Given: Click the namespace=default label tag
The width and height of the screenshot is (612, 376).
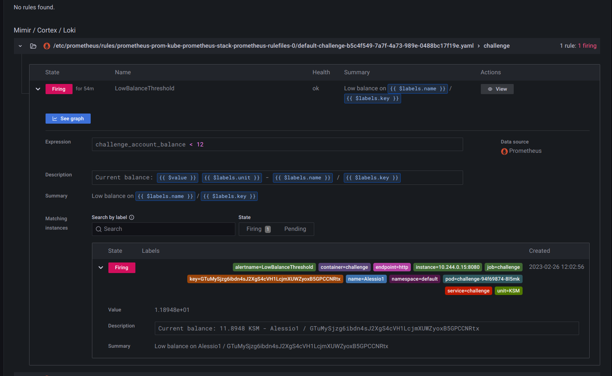Looking at the screenshot, I should pyautogui.click(x=415, y=279).
